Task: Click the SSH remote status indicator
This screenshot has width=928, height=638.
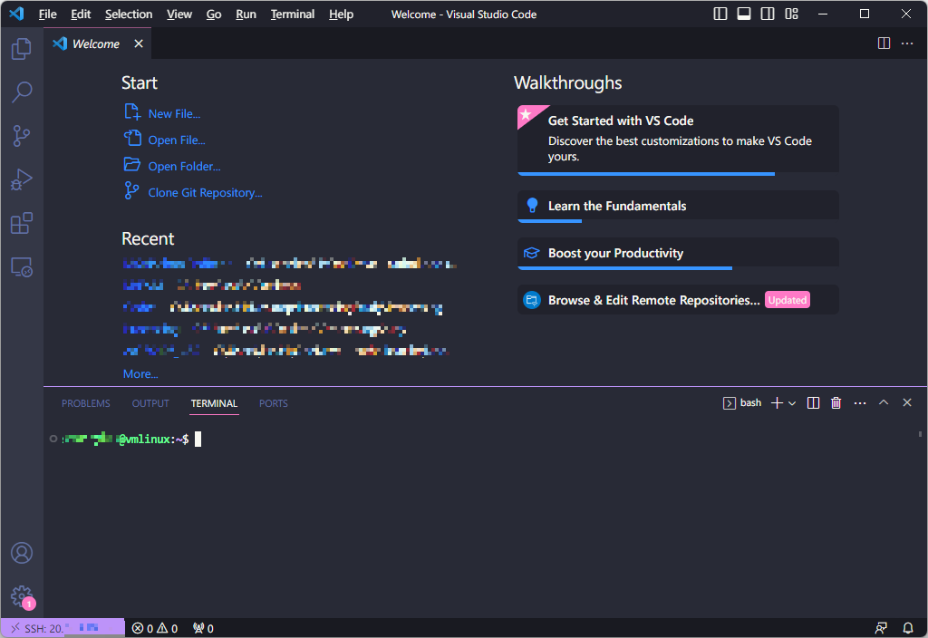Action: 63,628
